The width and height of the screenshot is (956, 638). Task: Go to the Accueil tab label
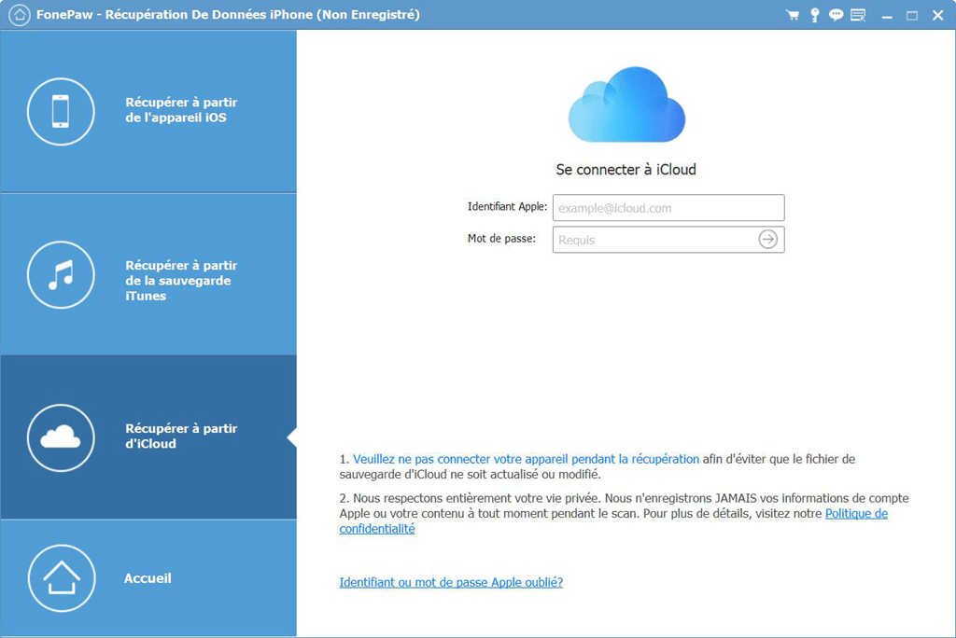[x=148, y=578]
